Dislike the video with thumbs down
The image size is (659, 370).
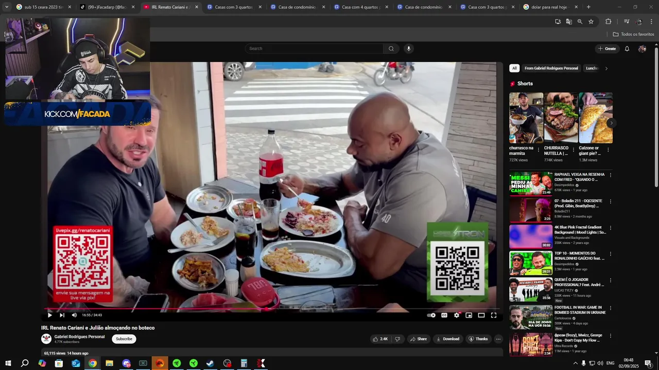[397, 339]
